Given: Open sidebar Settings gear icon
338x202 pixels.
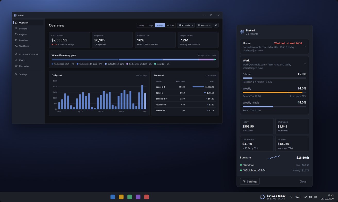Looking at the screenshot, I should tap(16, 74).
